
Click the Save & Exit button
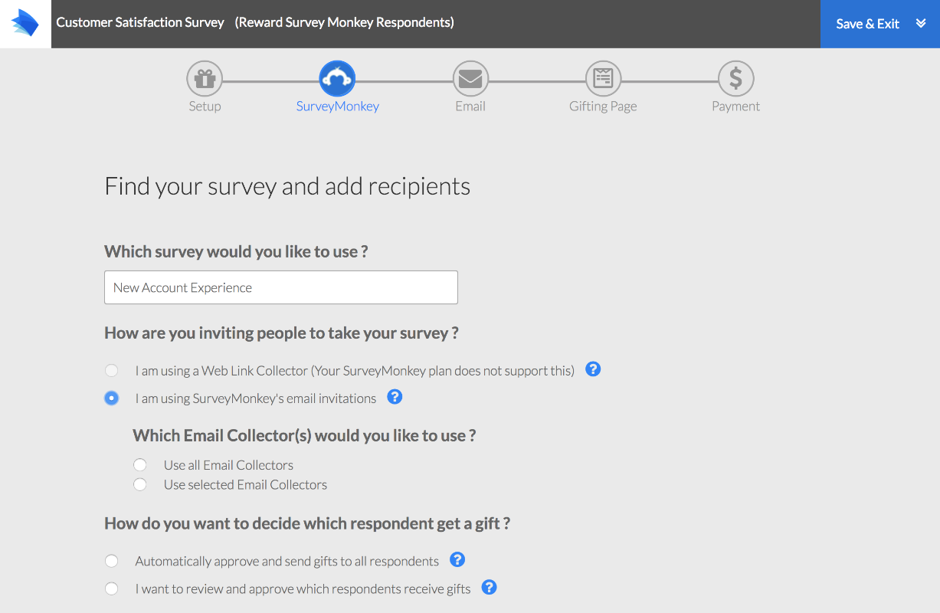click(x=867, y=24)
